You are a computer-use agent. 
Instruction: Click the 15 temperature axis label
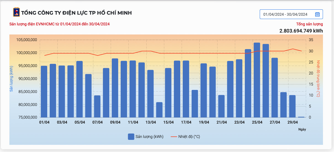[311, 84]
